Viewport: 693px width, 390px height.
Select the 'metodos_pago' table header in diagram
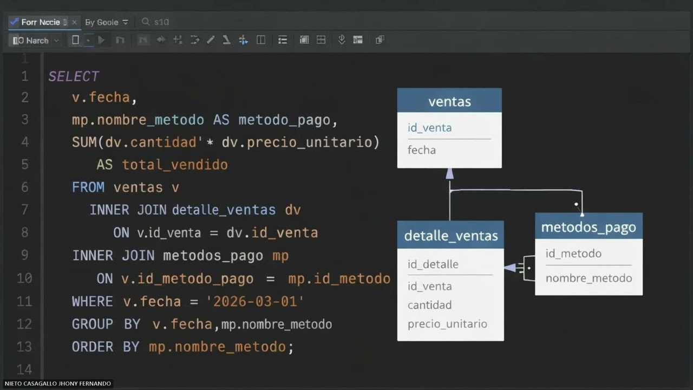click(589, 226)
